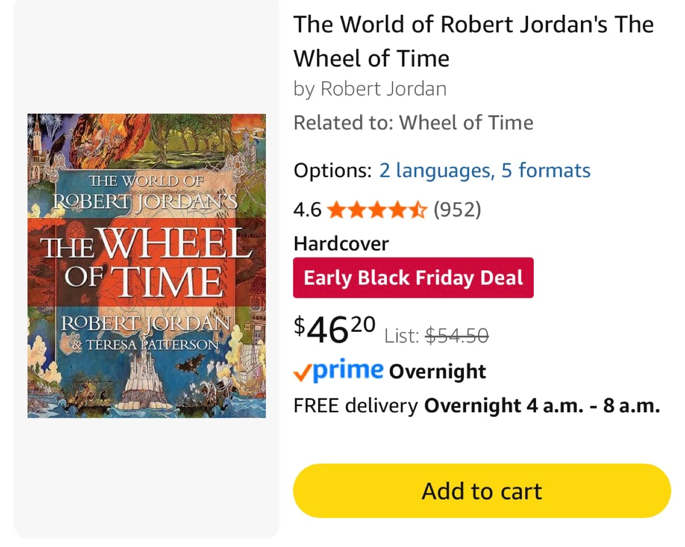Image resolution: width=685 pixels, height=547 pixels.
Task: Click 'Overnight' label beside the Prime logo
Action: (x=438, y=371)
